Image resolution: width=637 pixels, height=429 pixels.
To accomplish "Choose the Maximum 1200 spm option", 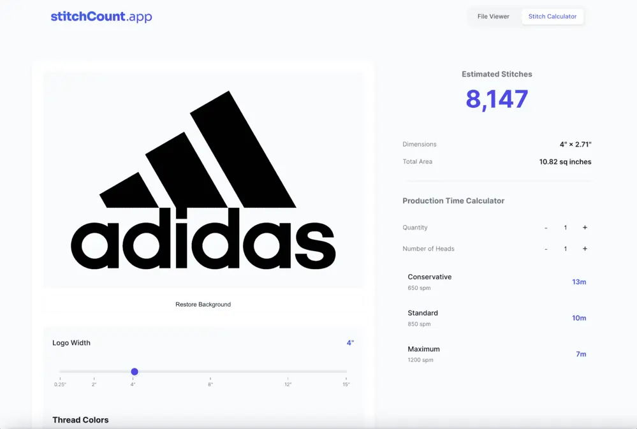I will pos(497,354).
